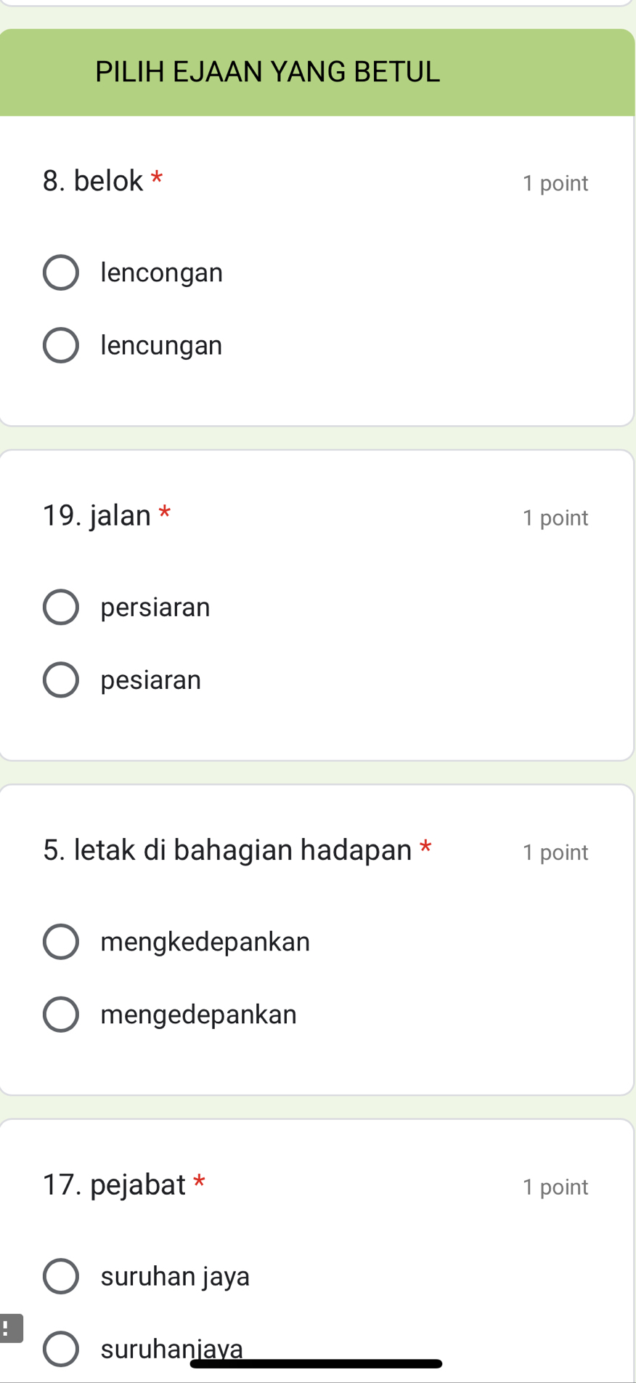Choose the "lencungan" radio option
Viewport: 636px width, 1383px height.
61,345
